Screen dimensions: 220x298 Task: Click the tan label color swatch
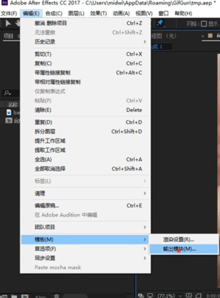[210, 36]
